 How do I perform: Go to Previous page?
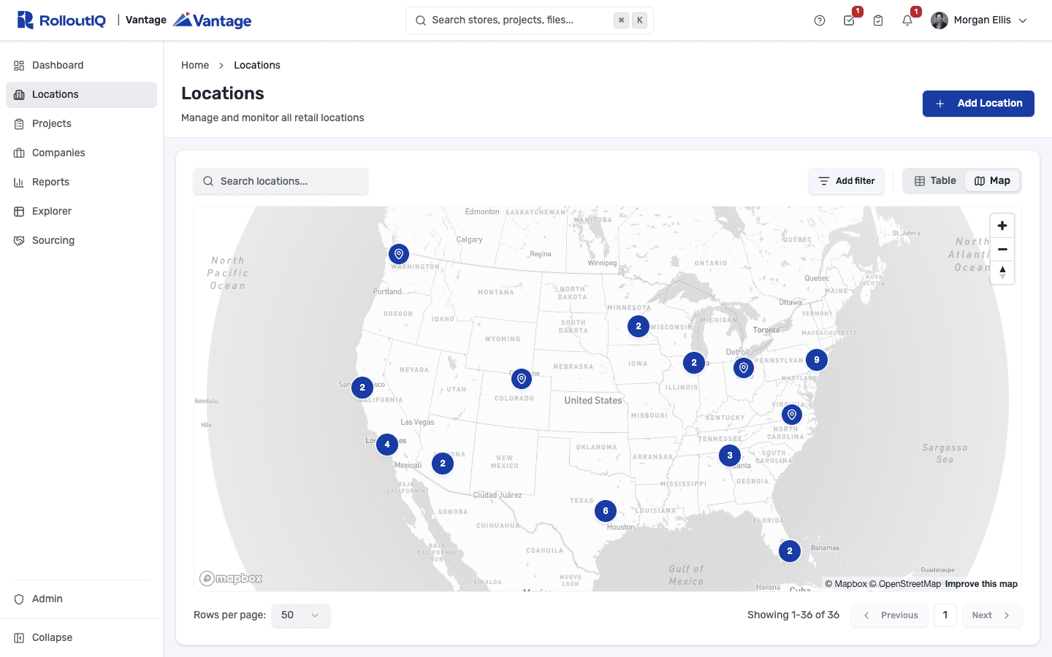pyautogui.click(x=890, y=615)
